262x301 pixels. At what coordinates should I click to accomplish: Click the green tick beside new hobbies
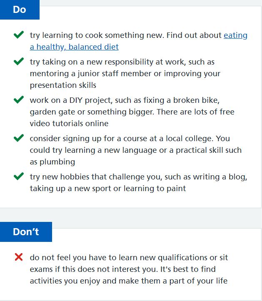click(19, 176)
